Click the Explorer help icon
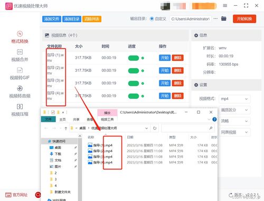Image resolution: width=264 pixels, height=201 pixels. 214,120
